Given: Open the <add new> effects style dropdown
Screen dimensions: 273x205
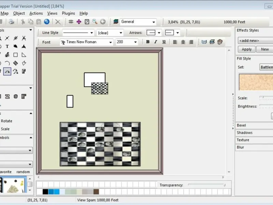Looking at the screenshot, I should click(255, 41).
